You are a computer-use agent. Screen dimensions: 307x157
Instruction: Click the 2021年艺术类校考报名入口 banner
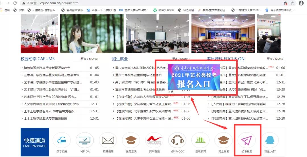pos(194,77)
